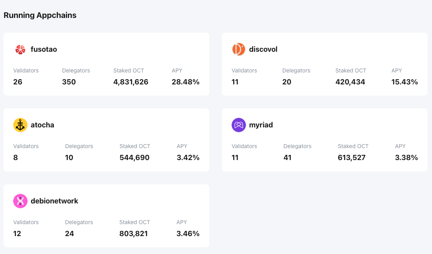Click the discovol orange logo icon
The width and height of the screenshot is (432, 254).
[x=238, y=49]
